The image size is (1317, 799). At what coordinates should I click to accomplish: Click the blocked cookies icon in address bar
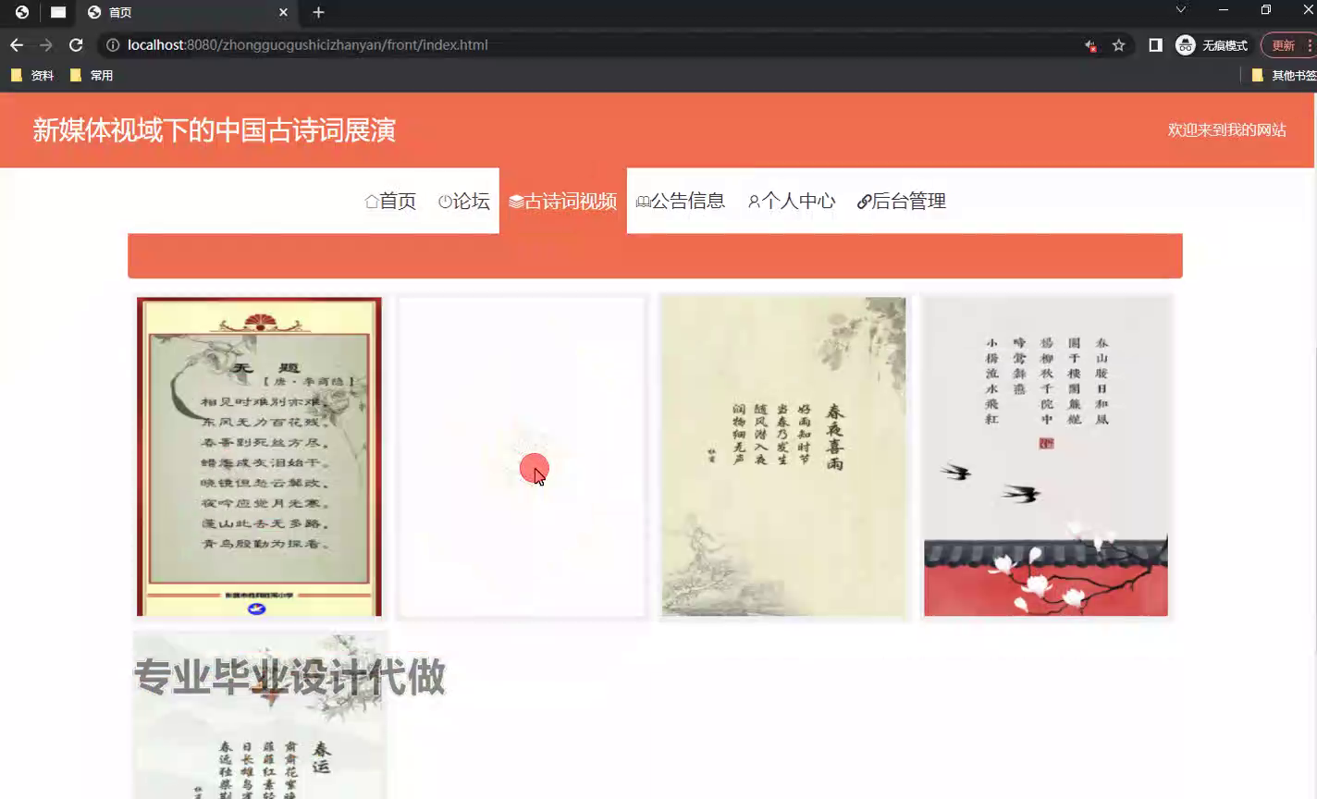[1090, 45]
